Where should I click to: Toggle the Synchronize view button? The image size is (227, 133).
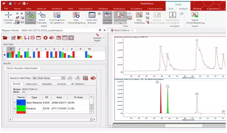(x=121, y=18)
